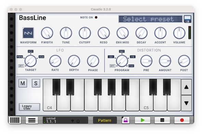Mute the BassLine with M button
Screen dimensions: 202x134
coord(23,83)
